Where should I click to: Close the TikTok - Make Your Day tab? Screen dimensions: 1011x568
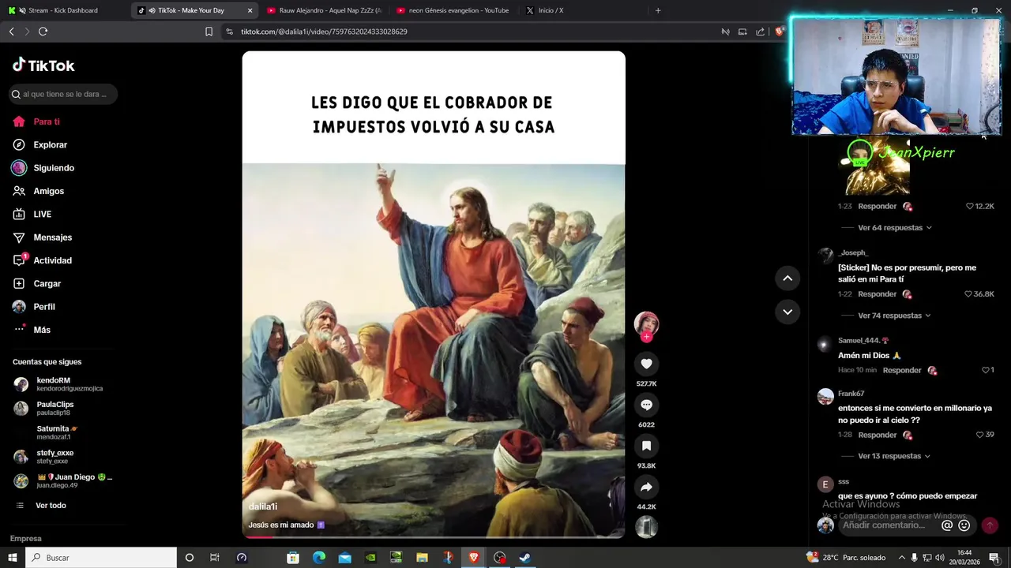pos(250,10)
